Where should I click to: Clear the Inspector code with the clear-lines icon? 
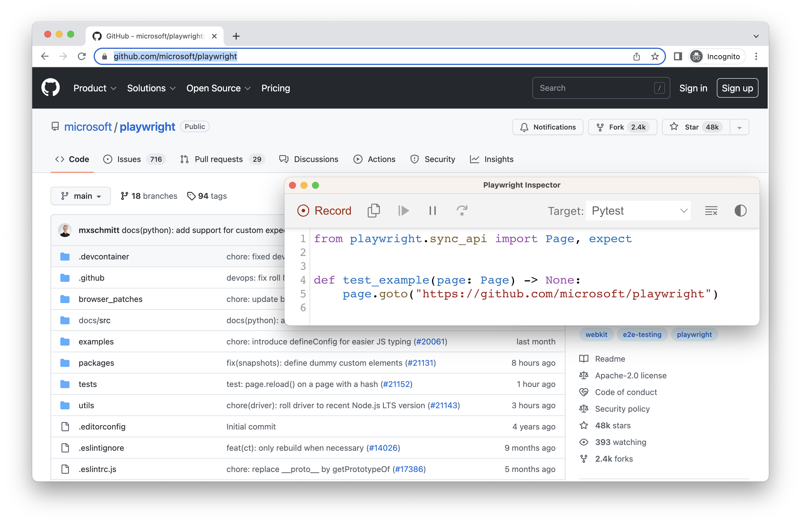[711, 211]
